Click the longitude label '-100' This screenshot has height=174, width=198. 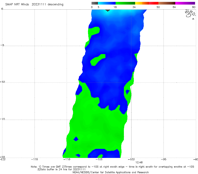point(131,159)
